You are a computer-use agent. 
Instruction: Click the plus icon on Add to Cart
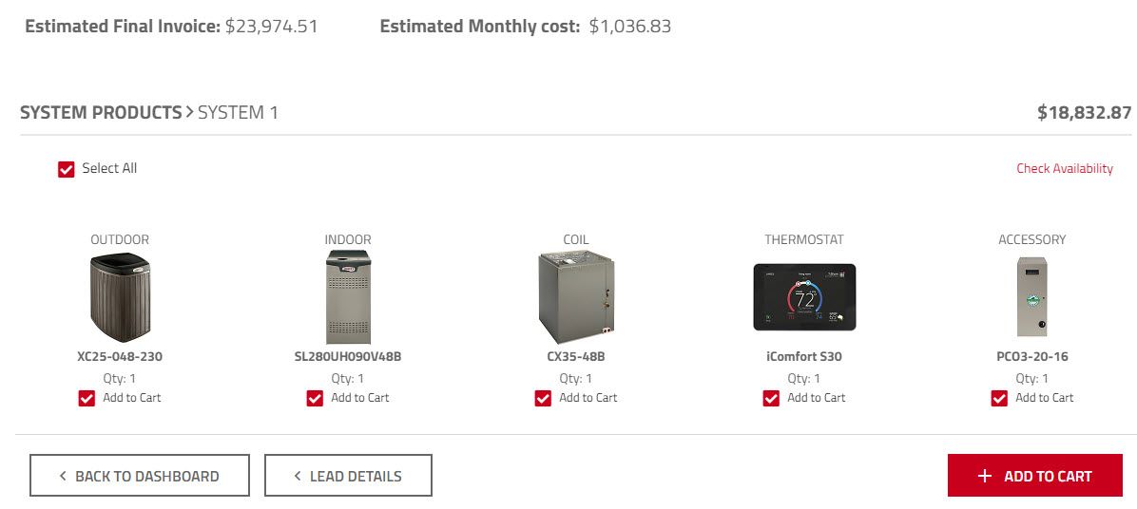pyautogui.click(x=984, y=476)
